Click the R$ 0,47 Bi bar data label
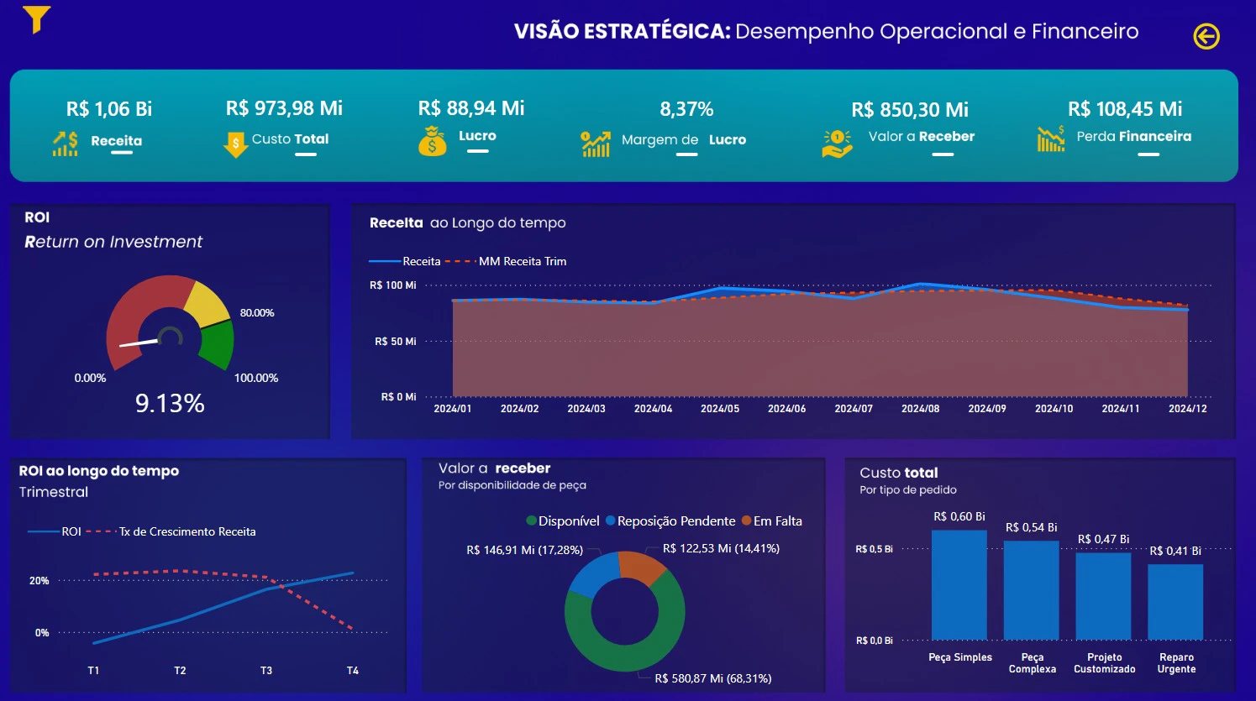 point(1104,539)
